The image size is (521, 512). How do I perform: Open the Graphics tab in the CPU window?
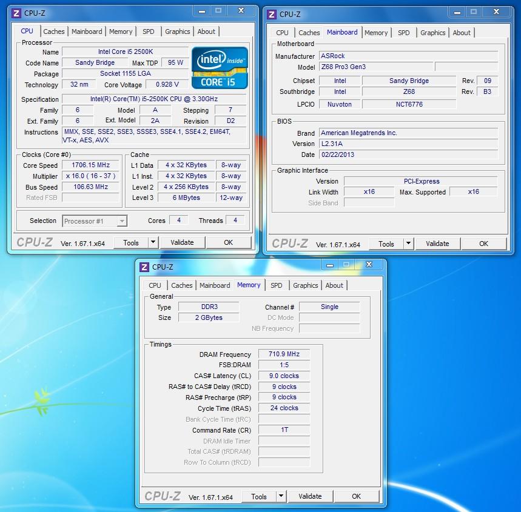[x=178, y=32]
